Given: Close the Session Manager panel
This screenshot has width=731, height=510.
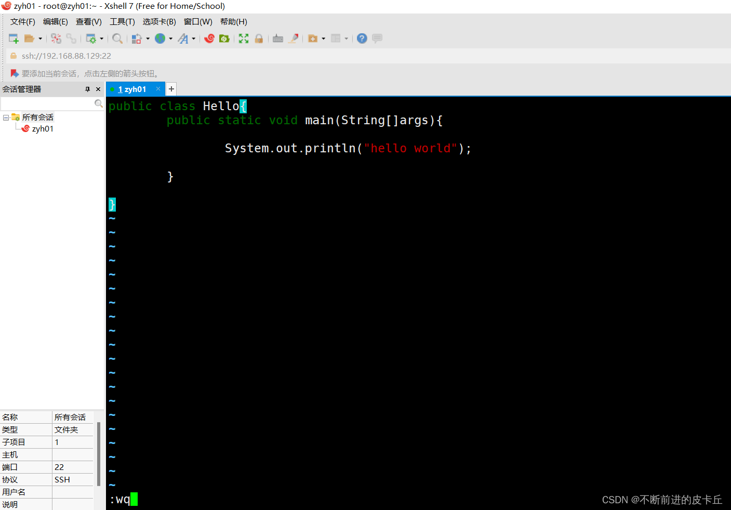Looking at the screenshot, I should coord(98,89).
